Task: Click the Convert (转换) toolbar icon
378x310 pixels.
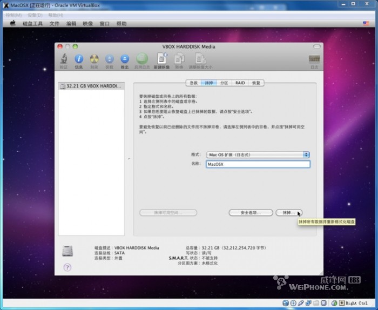Action: coord(179,58)
